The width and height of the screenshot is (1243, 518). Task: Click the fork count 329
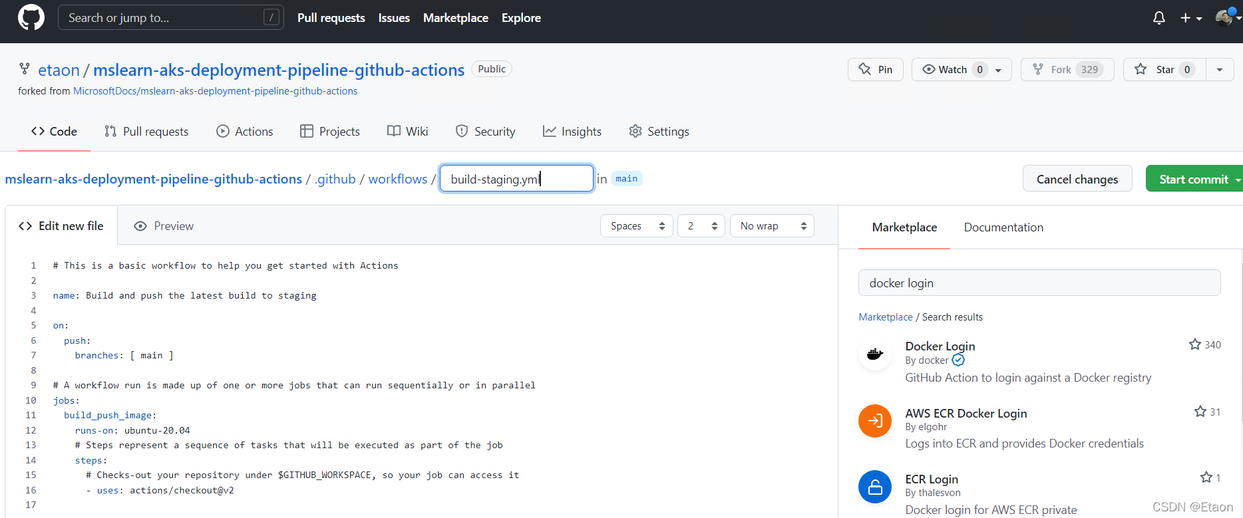click(1090, 70)
